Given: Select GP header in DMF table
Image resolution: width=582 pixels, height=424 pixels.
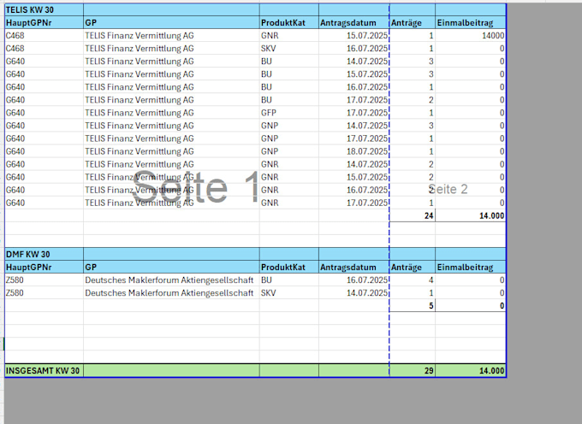Looking at the screenshot, I should click(171, 268).
